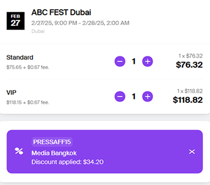
Task: Click the $76.32 Standard total price
Action: pos(189,65)
